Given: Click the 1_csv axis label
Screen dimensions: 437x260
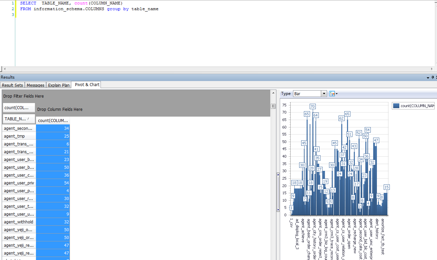Looking at the screenshot, I should pyautogui.click(x=291, y=223).
